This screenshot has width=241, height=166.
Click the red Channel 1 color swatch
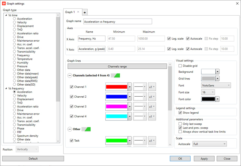click(116, 87)
